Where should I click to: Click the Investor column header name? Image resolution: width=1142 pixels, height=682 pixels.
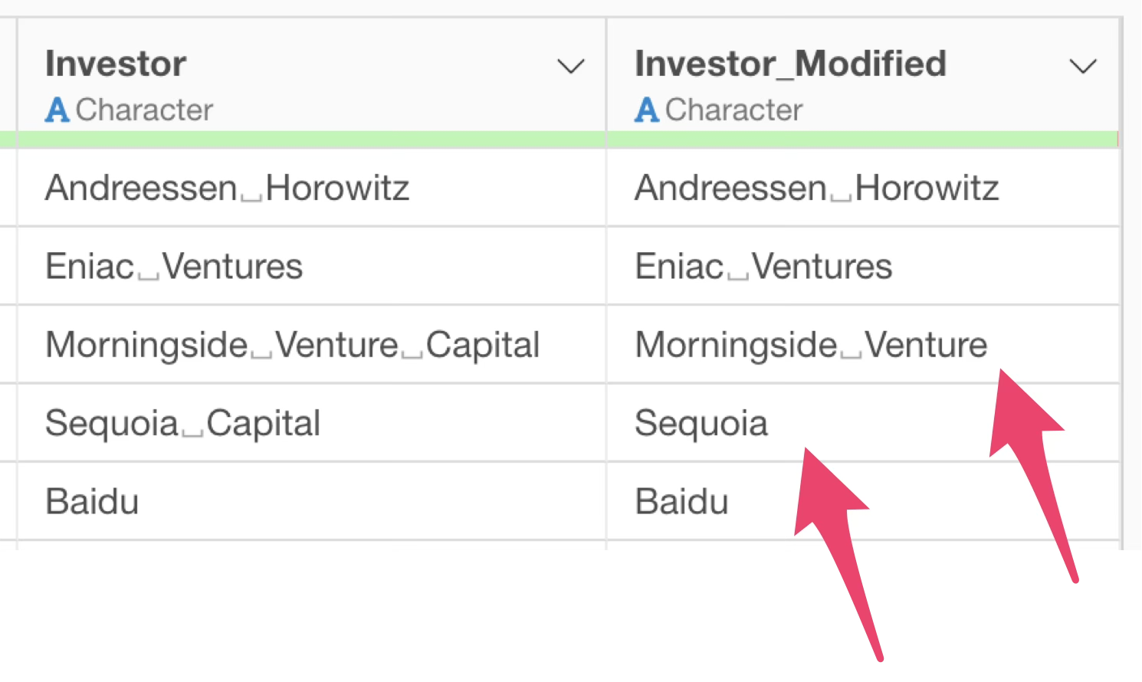click(x=116, y=64)
